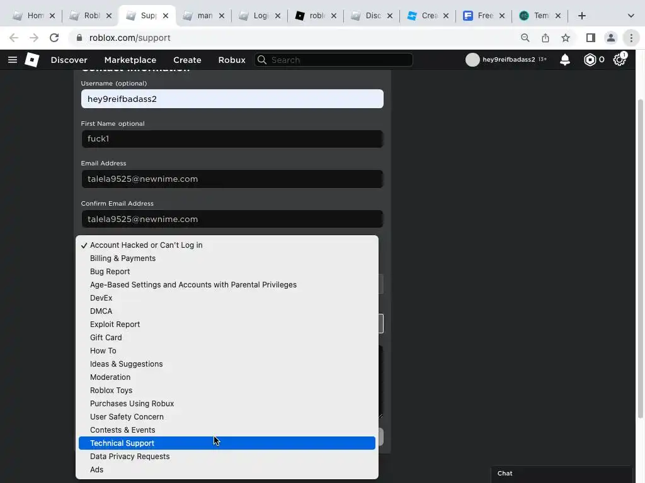Select Contests & Events
The width and height of the screenshot is (645, 483).
(x=227, y=430)
